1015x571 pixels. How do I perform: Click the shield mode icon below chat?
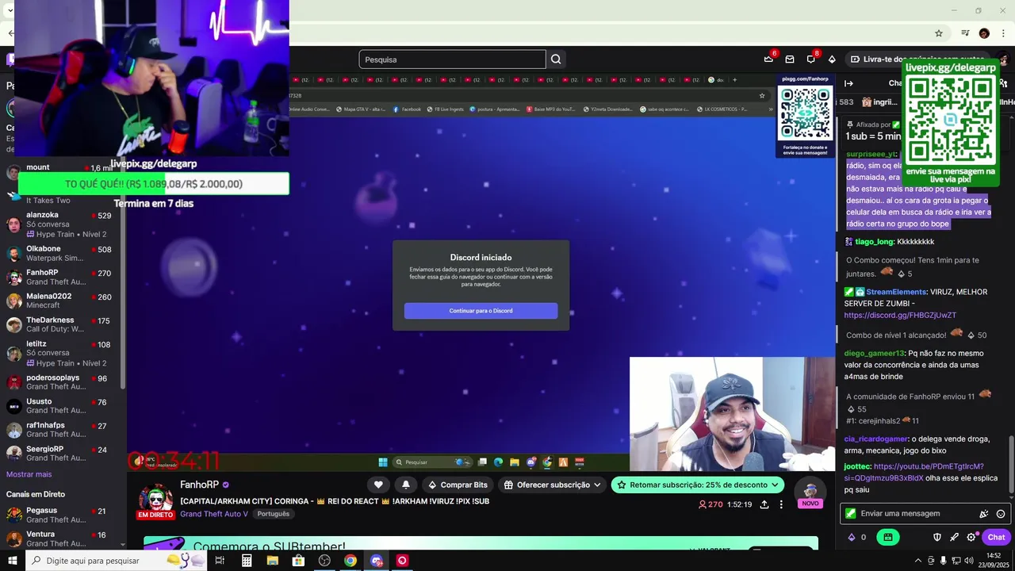[x=937, y=537]
